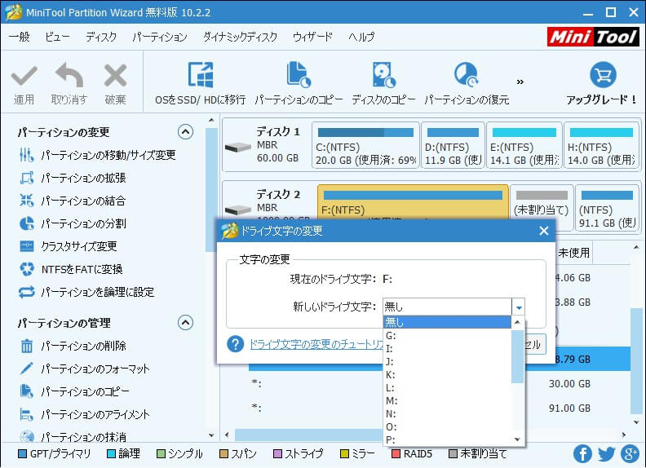Choose L: in drive letter list
This screenshot has height=468, width=646.
(x=447, y=388)
